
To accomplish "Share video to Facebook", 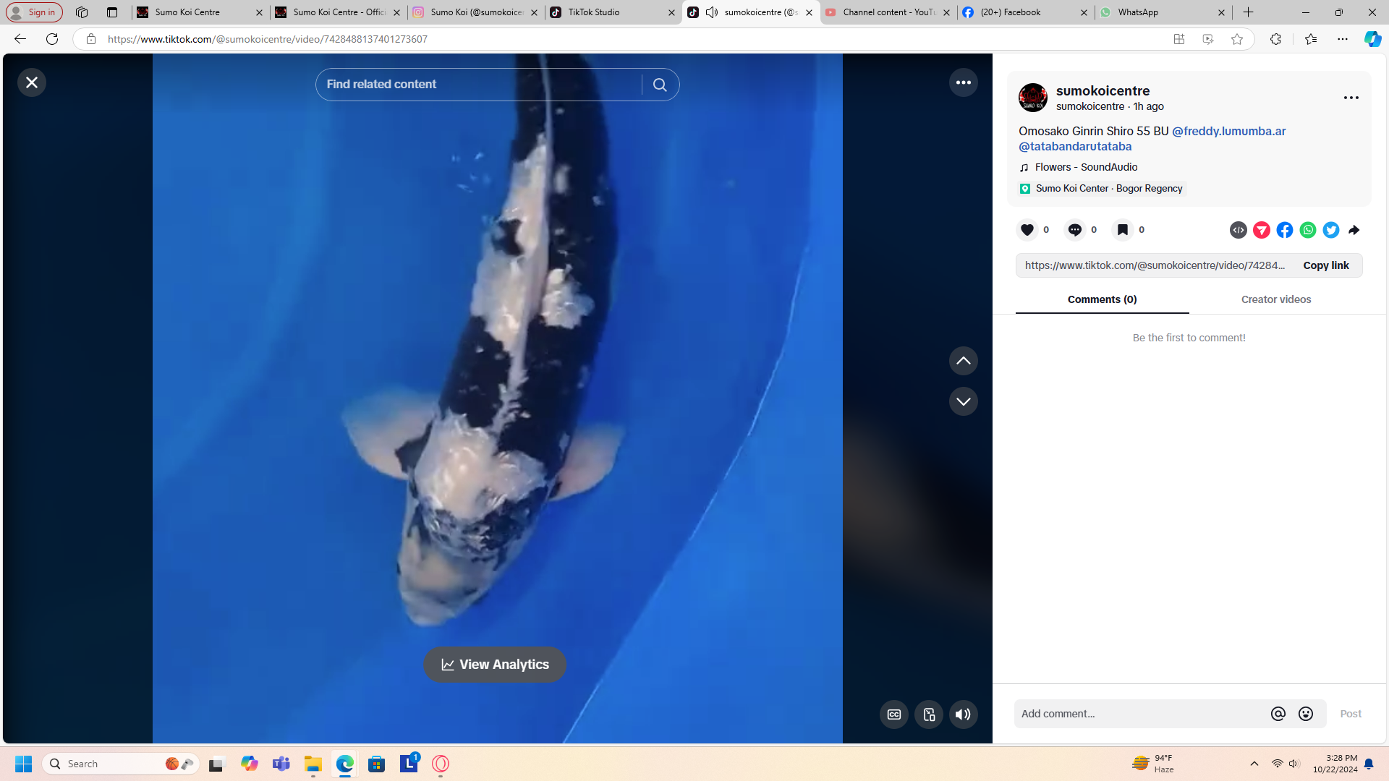I will pyautogui.click(x=1284, y=230).
